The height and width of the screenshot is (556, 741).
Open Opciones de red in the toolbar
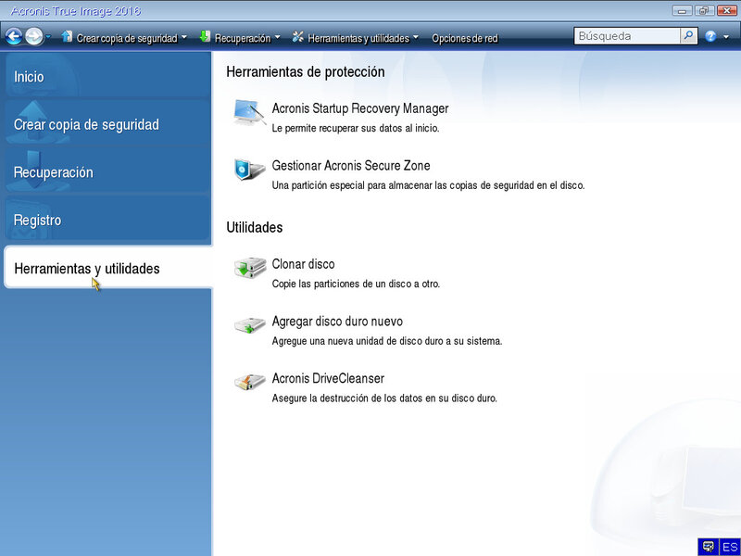click(465, 38)
